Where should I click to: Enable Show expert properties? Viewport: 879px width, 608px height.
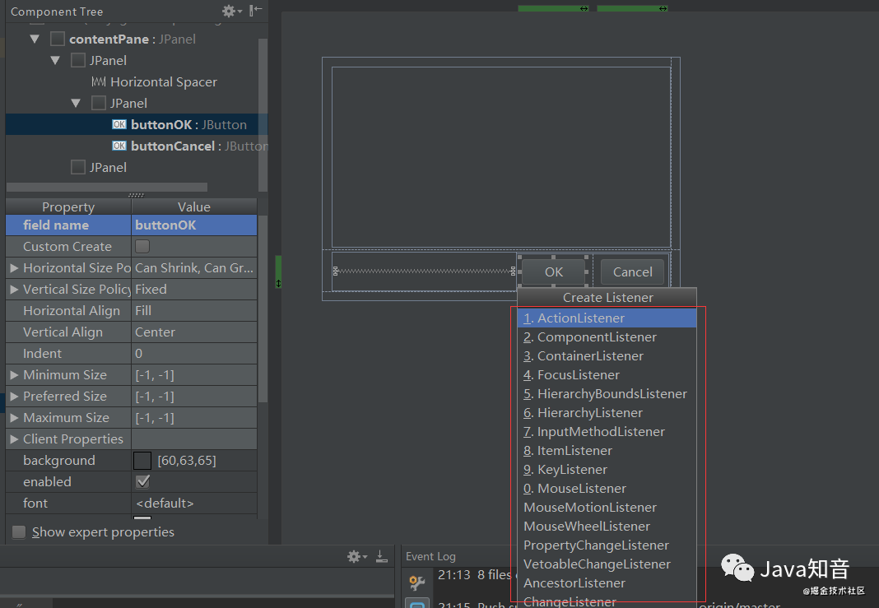coord(18,531)
